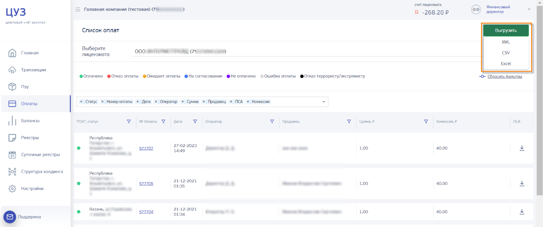Click filter icon in Дата column
The image size is (543, 227).
tap(195, 122)
